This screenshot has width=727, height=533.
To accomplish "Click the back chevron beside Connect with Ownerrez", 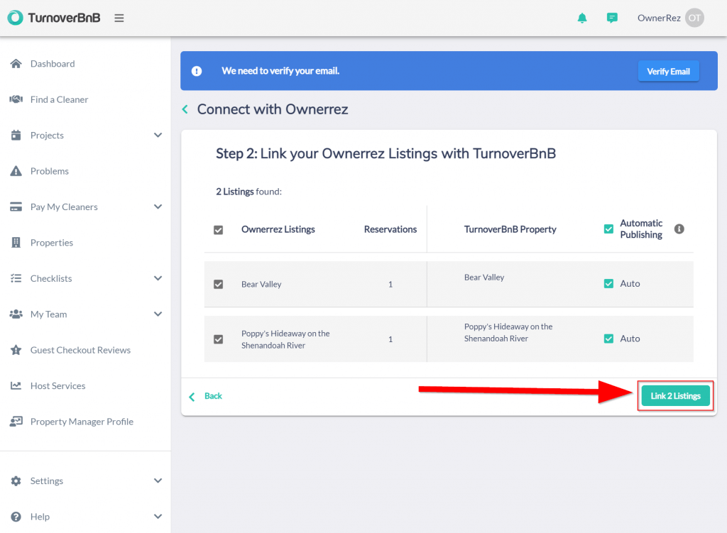I will [x=185, y=109].
